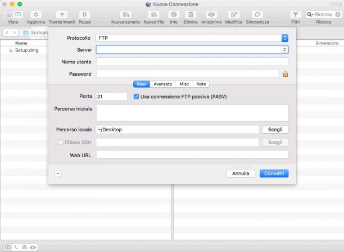Collapse the options with the chevron button

[x=58, y=173]
